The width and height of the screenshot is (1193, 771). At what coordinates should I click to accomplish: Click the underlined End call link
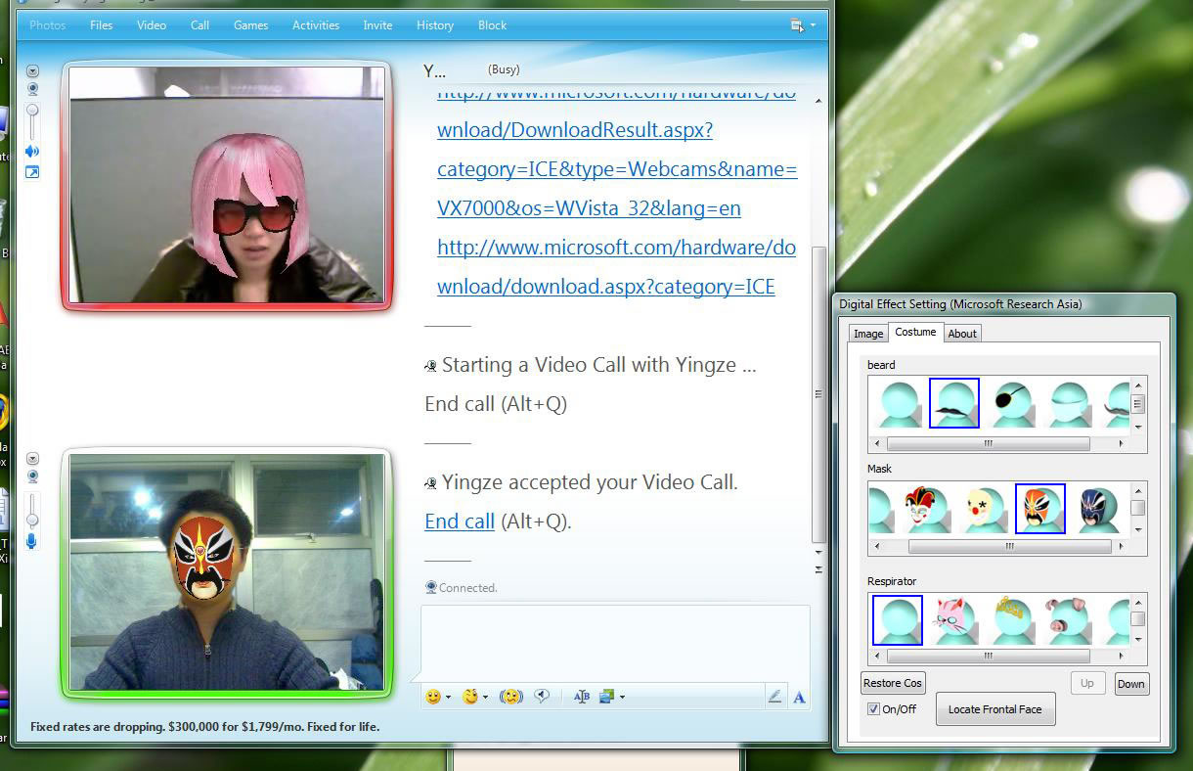460,522
